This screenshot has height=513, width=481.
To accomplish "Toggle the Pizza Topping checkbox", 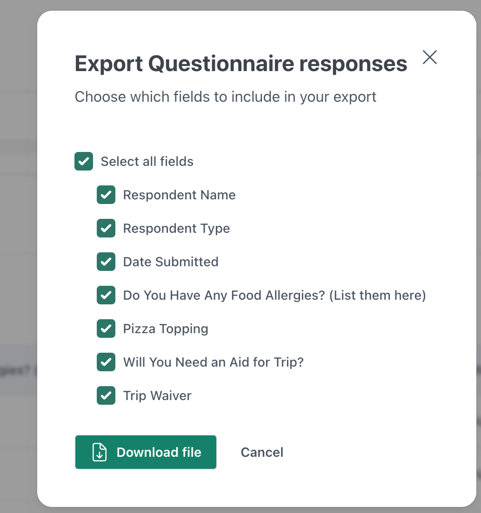I will [106, 329].
